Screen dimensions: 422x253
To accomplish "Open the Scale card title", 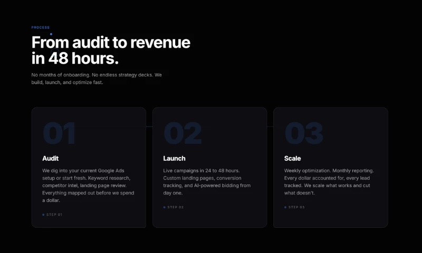I will coord(292,158).
